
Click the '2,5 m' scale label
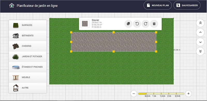[178, 96]
